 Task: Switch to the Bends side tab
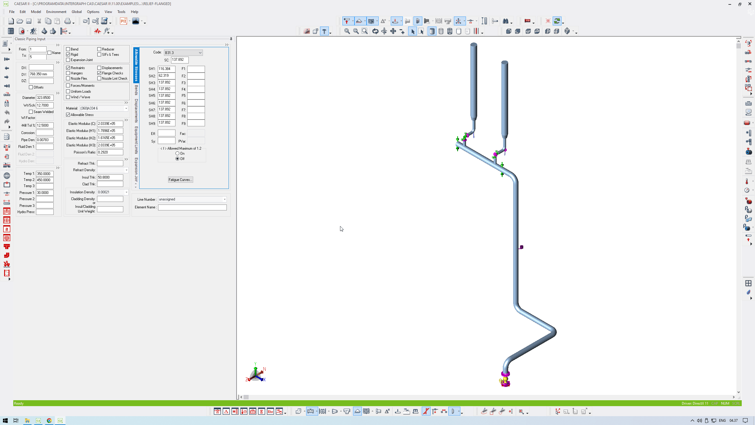coord(136,90)
